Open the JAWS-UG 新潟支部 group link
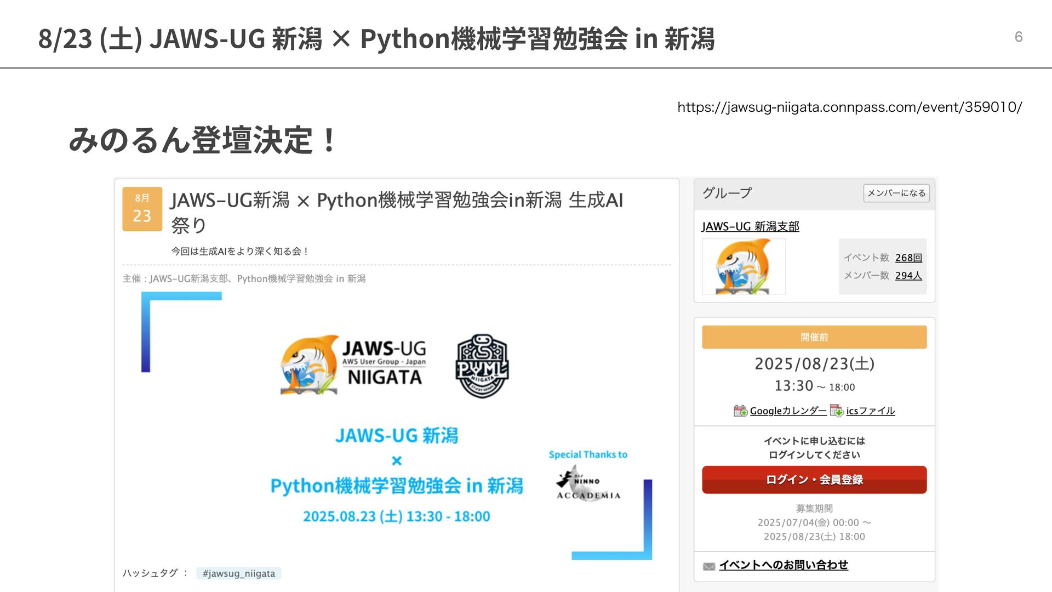1052x592 pixels. (x=750, y=226)
